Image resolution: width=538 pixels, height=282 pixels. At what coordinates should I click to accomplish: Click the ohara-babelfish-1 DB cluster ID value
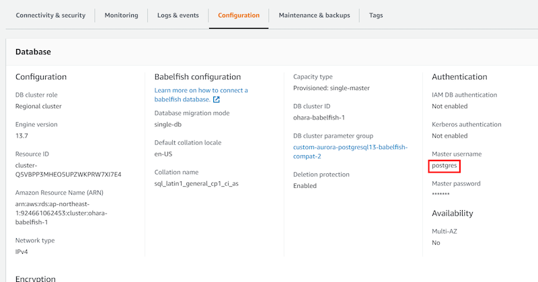tap(319, 117)
